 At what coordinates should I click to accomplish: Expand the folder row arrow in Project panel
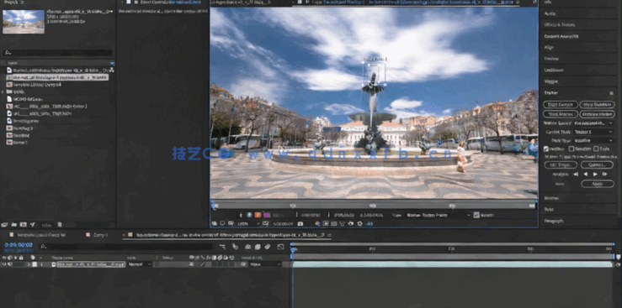(3, 91)
